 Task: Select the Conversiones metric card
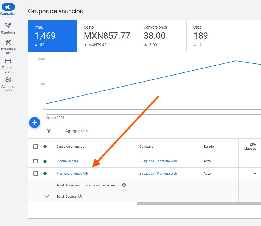click(161, 36)
